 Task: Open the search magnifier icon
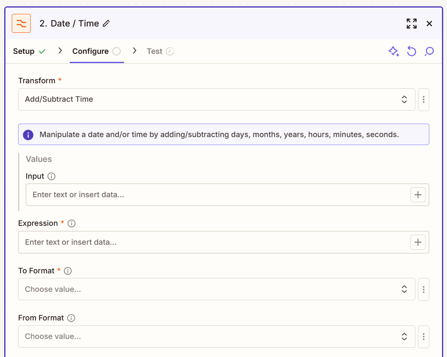(429, 51)
